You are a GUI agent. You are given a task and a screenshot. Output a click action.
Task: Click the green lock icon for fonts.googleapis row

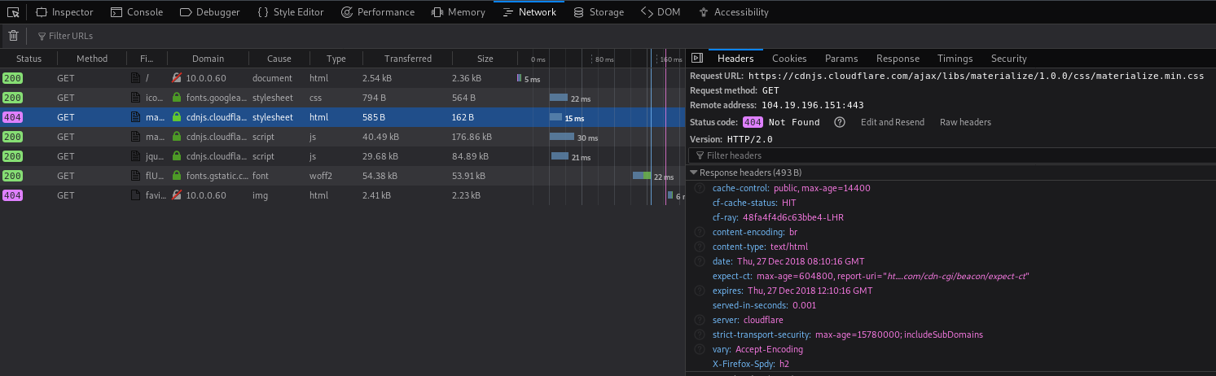(176, 98)
